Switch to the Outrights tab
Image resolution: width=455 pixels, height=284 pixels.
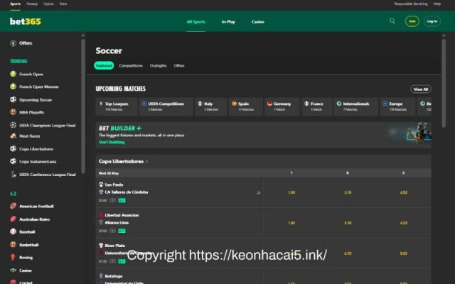click(158, 65)
